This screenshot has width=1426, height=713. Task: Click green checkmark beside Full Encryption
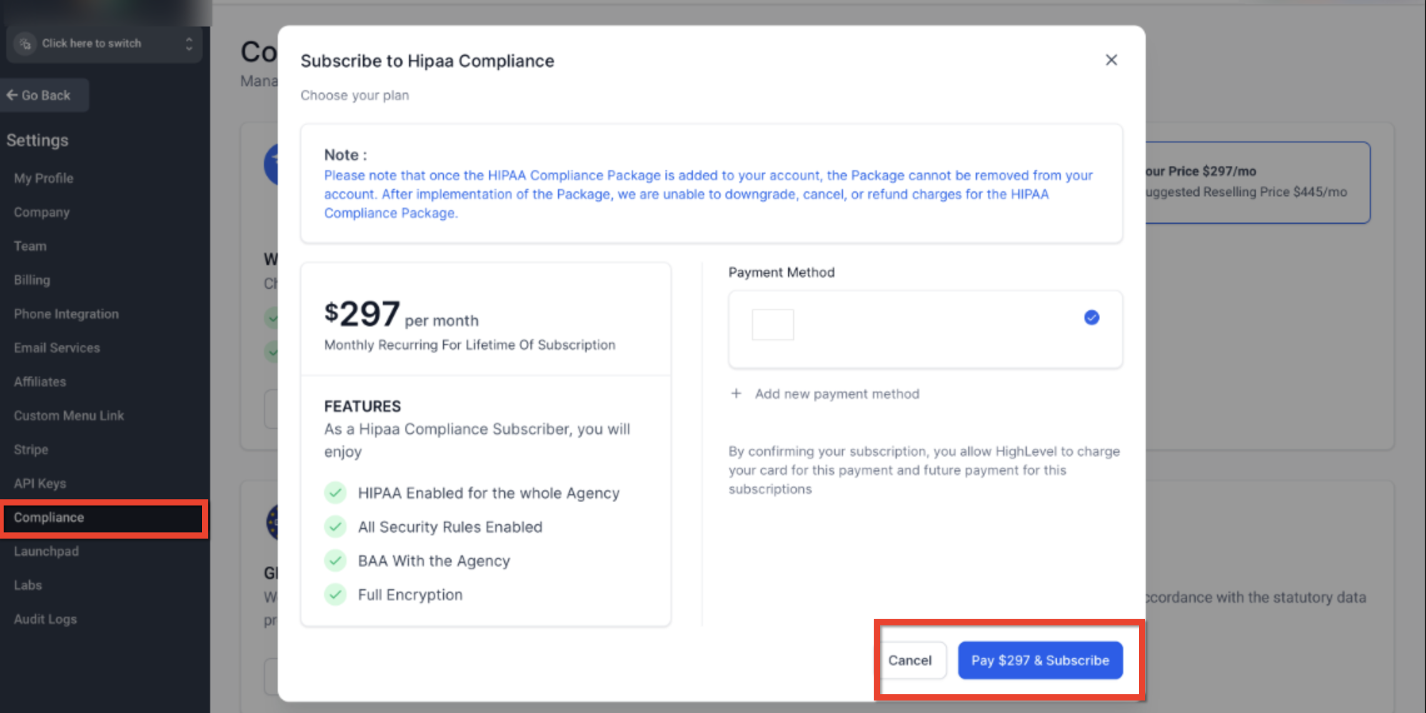pos(335,594)
